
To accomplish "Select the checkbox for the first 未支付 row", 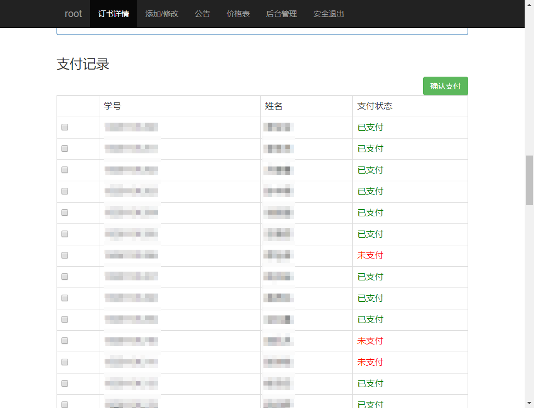I will [x=65, y=255].
